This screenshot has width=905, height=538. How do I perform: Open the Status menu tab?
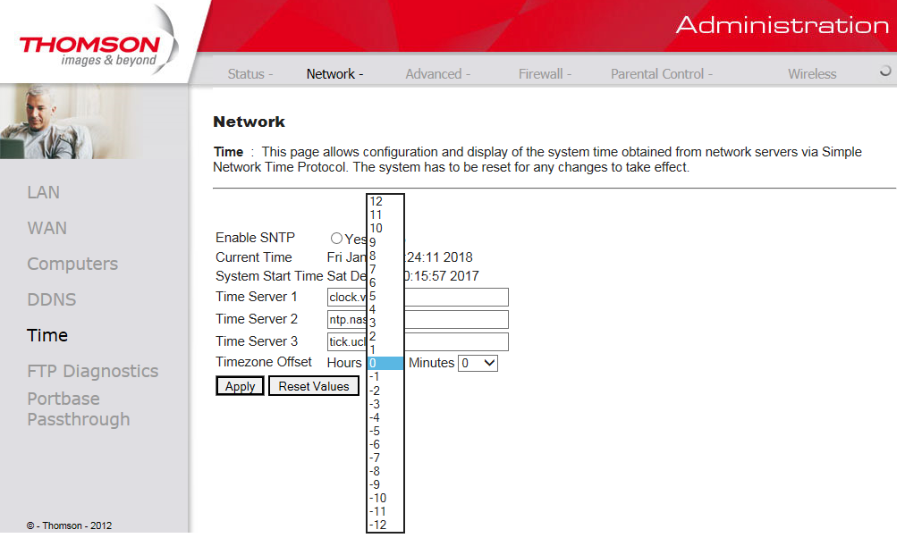click(x=250, y=74)
